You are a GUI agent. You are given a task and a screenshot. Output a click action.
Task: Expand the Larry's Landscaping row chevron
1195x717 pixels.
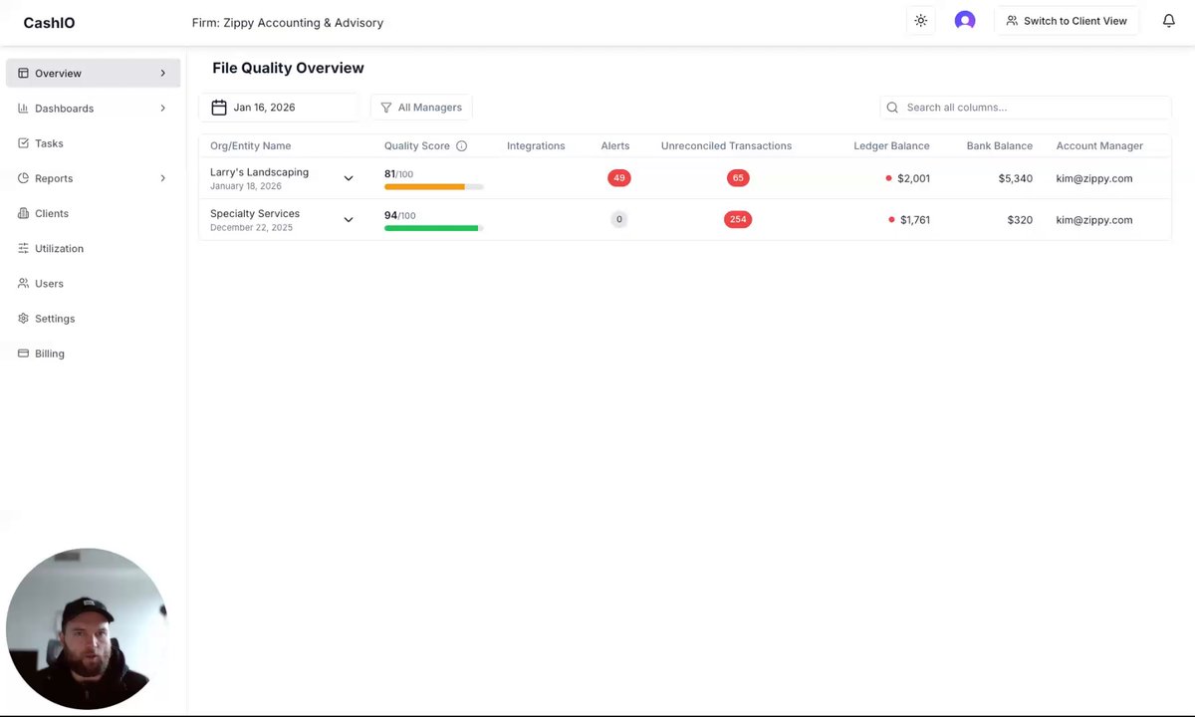click(349, 178)
